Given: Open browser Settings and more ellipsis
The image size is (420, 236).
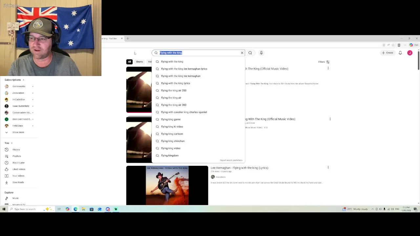Looking at the screenshot, I should (x=405, y=45).
